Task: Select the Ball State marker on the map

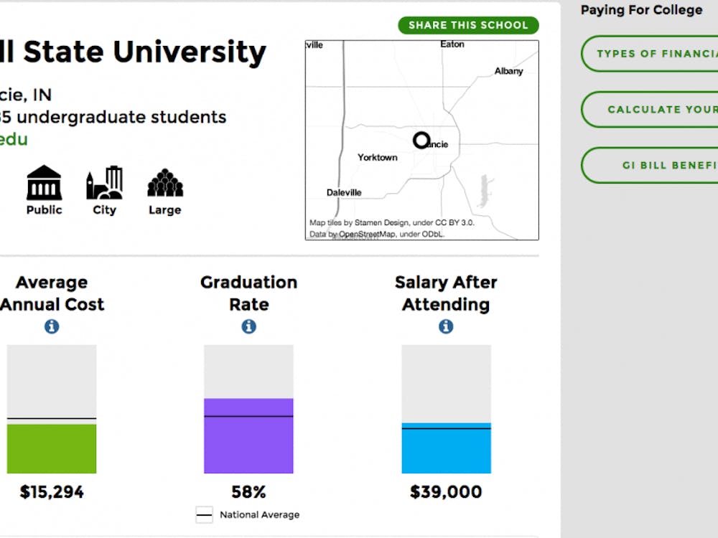Action: pos(422,141)
